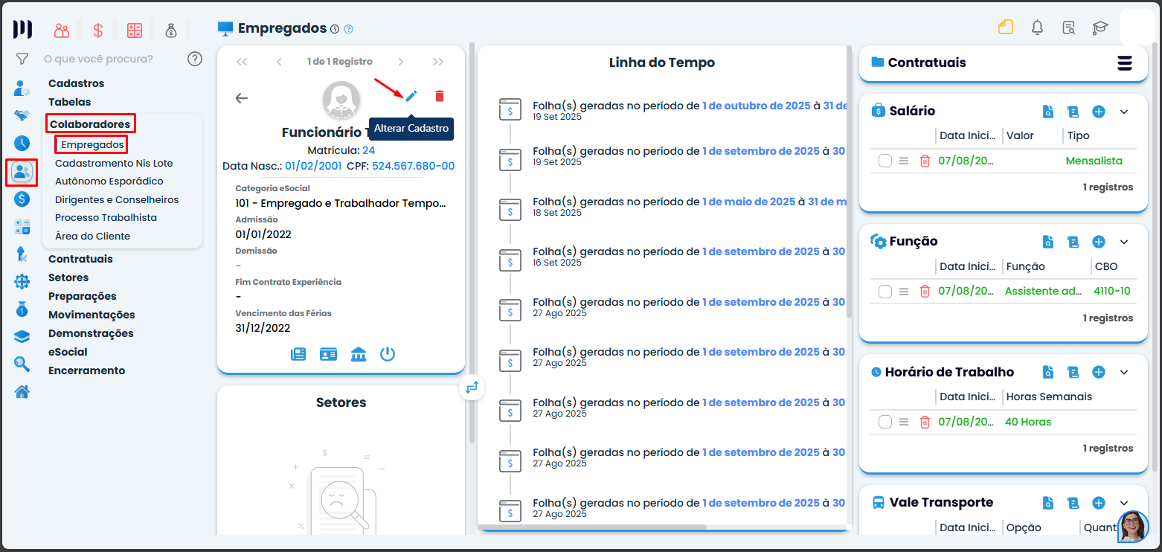Select the checkbox in the Salário row
The width and height of the screenshot is (1162, 552).
885,161
